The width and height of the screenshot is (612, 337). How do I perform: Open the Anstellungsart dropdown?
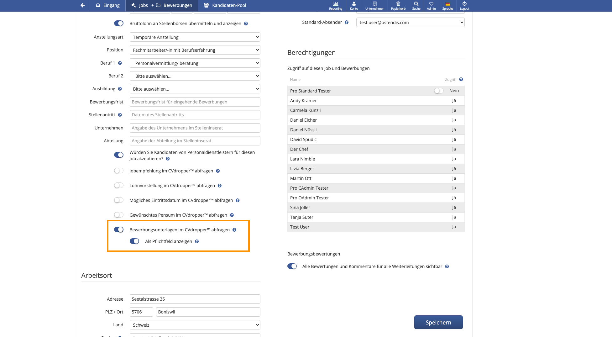tap(195, 37)
